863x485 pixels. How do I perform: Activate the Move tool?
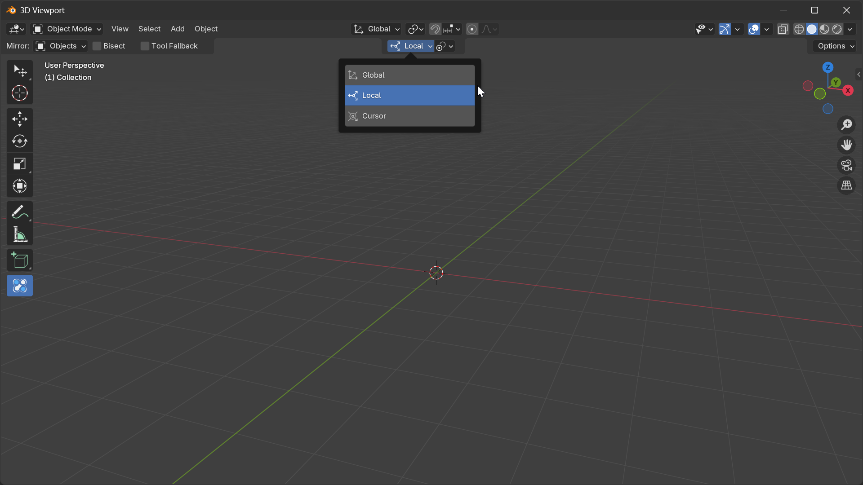coord(19,119)
